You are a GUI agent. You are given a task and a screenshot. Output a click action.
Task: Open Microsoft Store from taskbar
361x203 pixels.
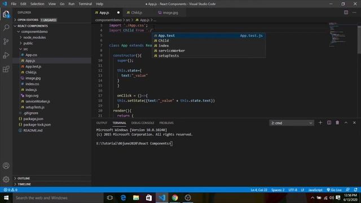(149, 198)
